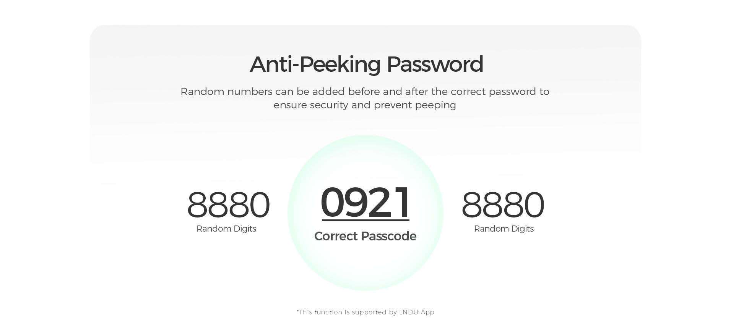The image size is (731, 335).
Task: Click the green circle below "Correct Passcode"
Action: tap(365, 267)
